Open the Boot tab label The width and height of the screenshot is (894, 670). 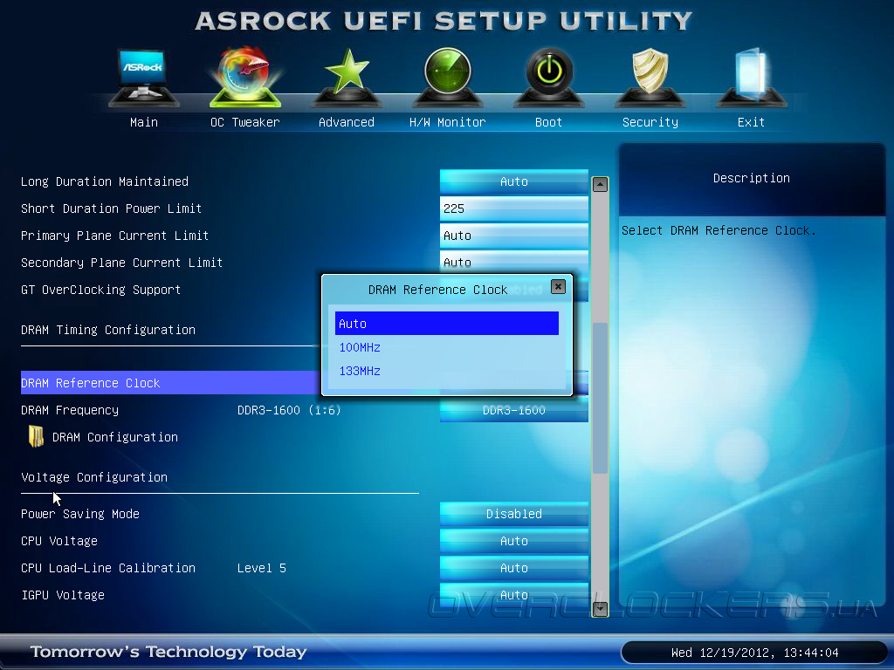pyautogui.click(x=548, y=122)
